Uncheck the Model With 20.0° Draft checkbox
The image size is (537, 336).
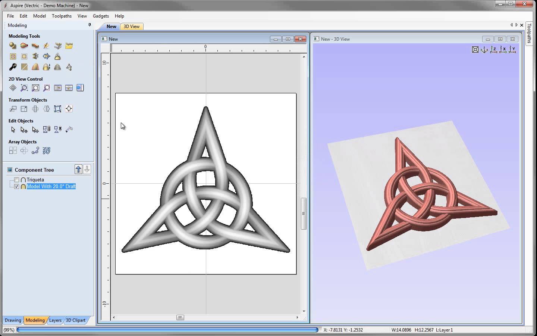point(16,186)
